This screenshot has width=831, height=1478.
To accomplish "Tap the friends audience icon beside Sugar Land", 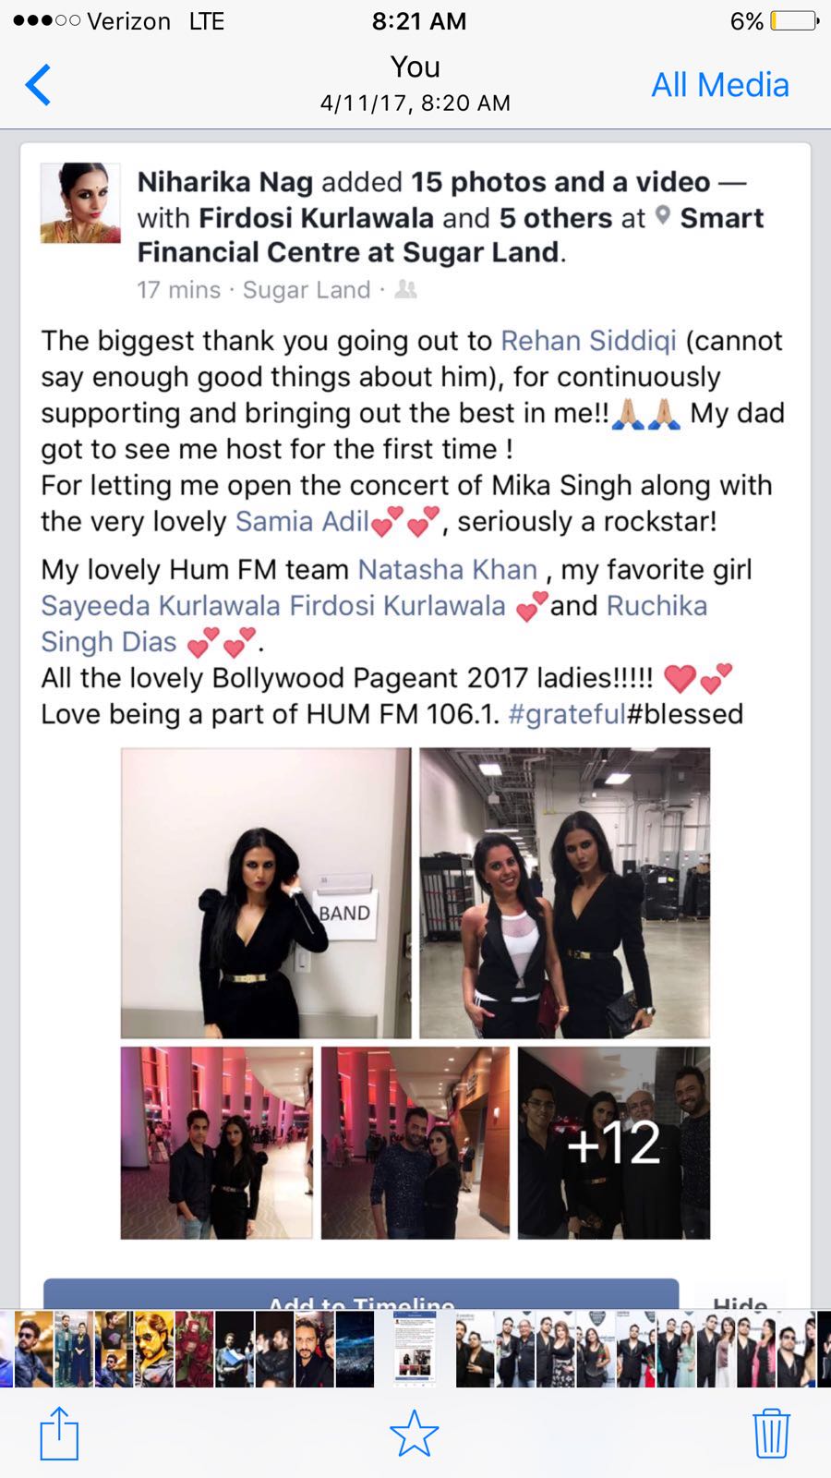I will (x=405, y=290).
